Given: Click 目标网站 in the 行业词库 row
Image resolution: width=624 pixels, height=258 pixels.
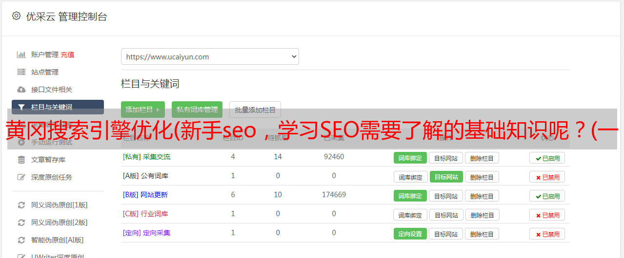Looking at the screenshot, I should click(446, 215).
